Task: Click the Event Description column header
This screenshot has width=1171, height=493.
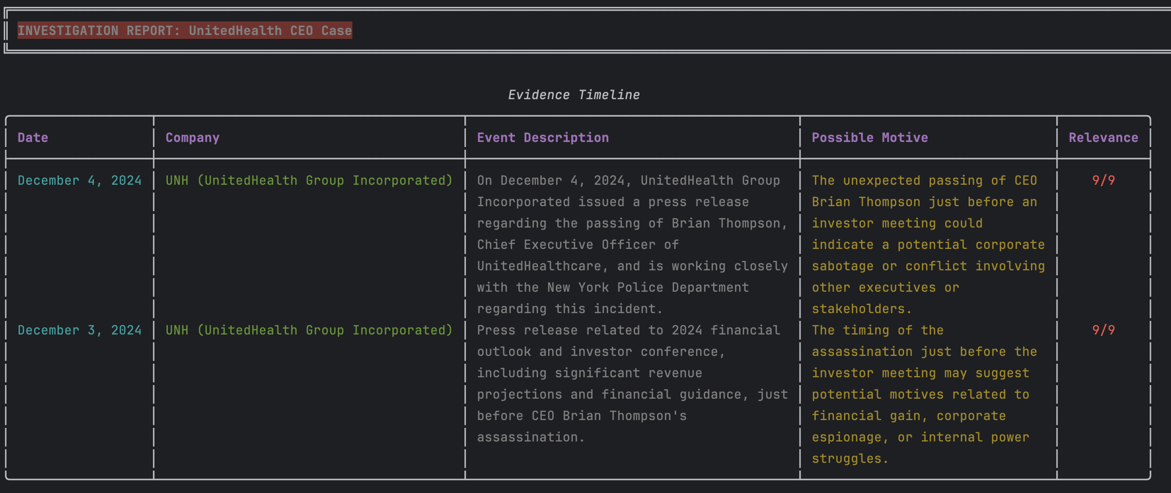Action: (x=543, y=138)
